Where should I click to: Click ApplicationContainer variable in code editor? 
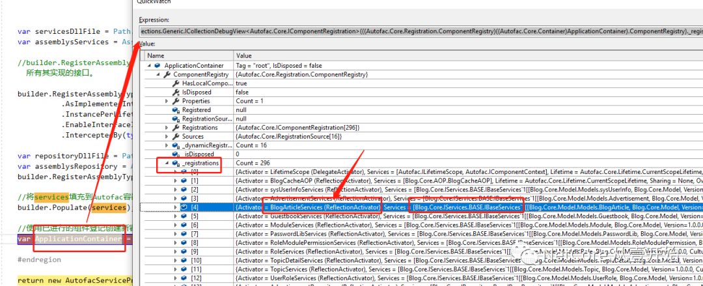pos(79,239)
